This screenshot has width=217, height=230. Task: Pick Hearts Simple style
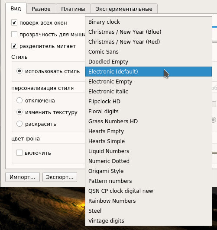click(x=149, y=141)
